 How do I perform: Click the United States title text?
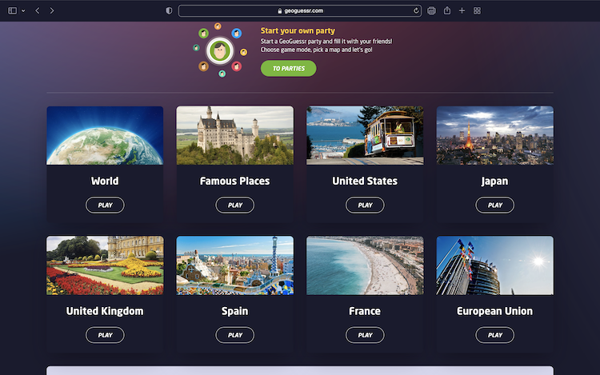[x=365, y=181]
